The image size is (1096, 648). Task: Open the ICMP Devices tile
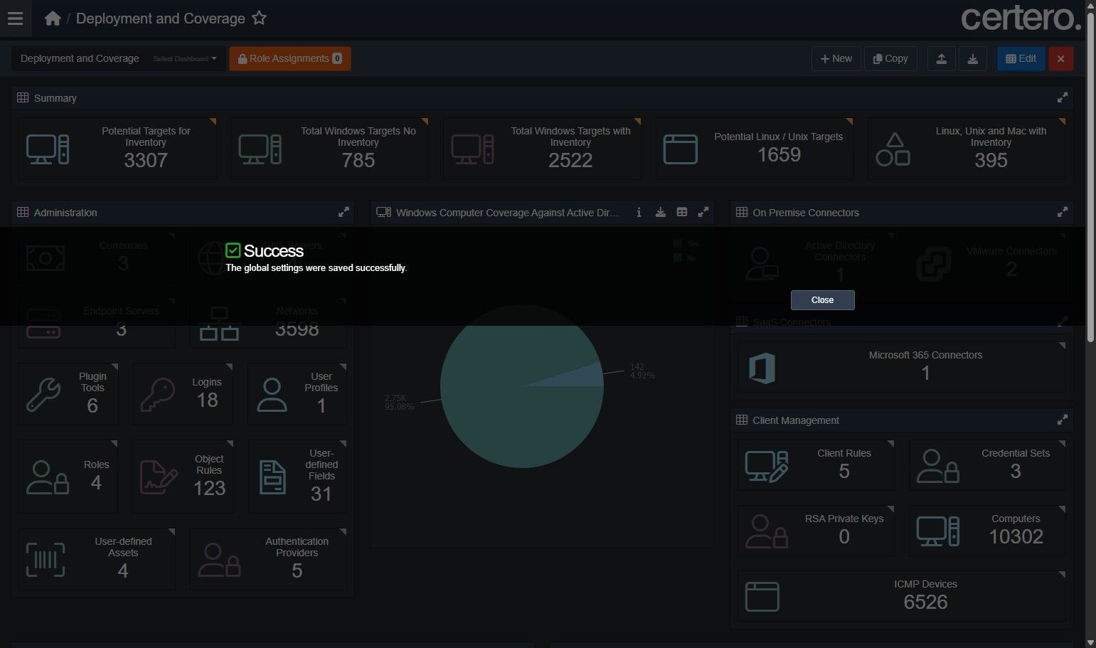(x=902, y=595)
